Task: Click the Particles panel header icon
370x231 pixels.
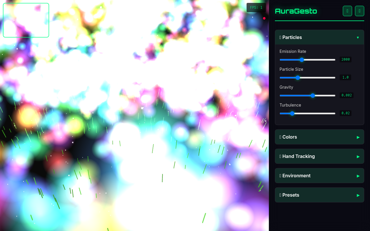Action: tap(280, 37)
